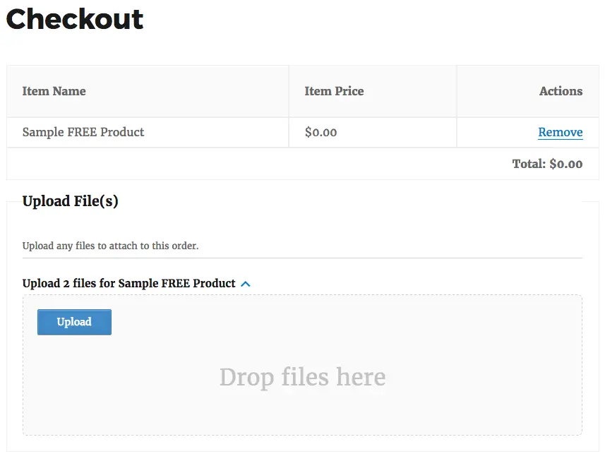Viewport: 605px width, 461px height.
Task: Click the blank Actions cell area left of Remove
Action: click(494, 132)
